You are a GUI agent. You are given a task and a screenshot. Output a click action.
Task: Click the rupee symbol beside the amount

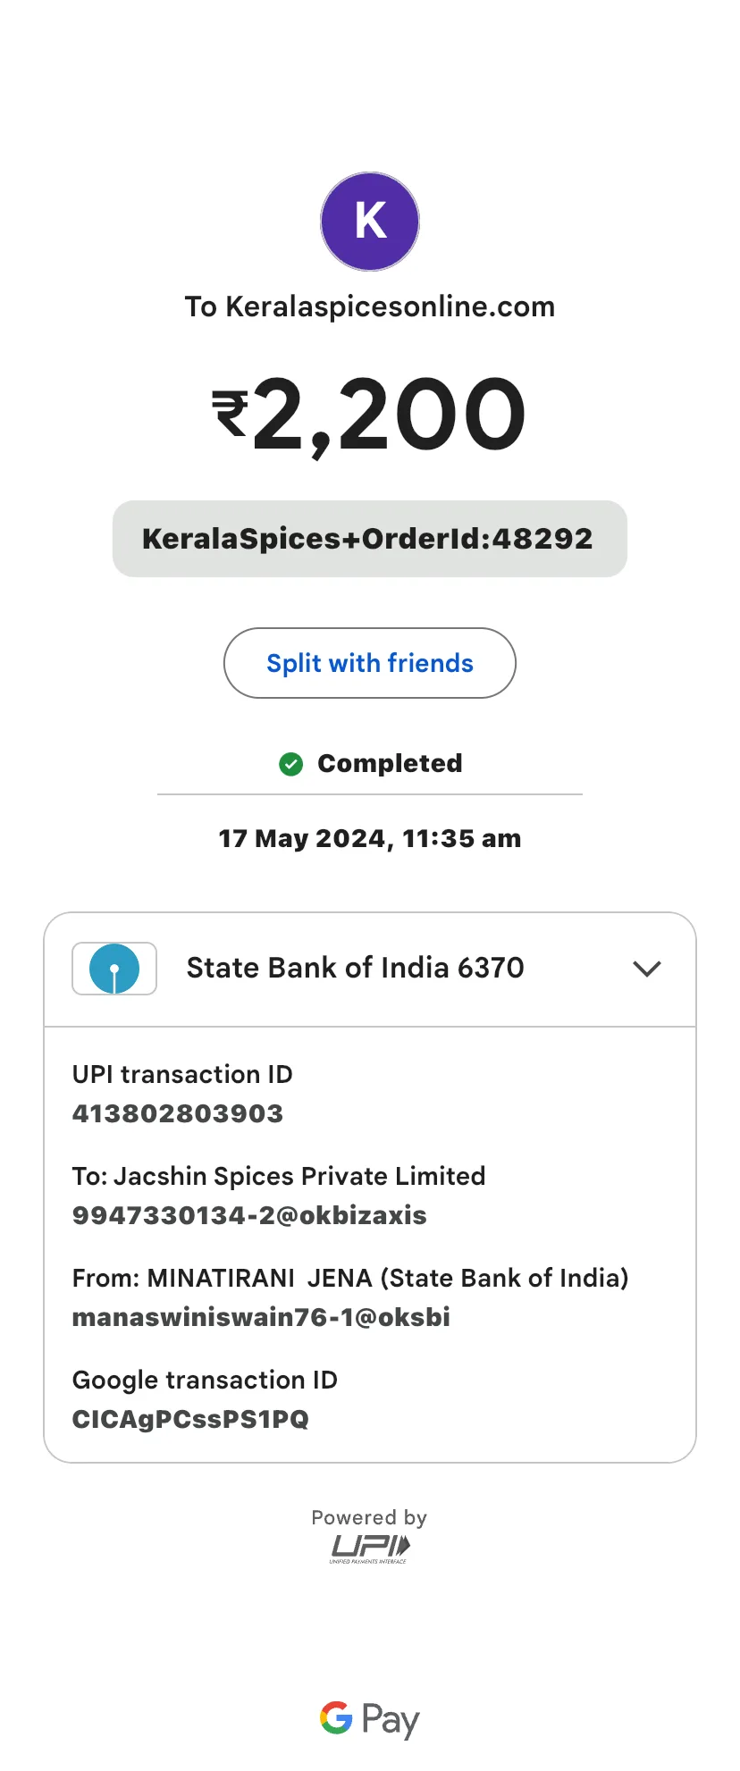click(231, 414)
